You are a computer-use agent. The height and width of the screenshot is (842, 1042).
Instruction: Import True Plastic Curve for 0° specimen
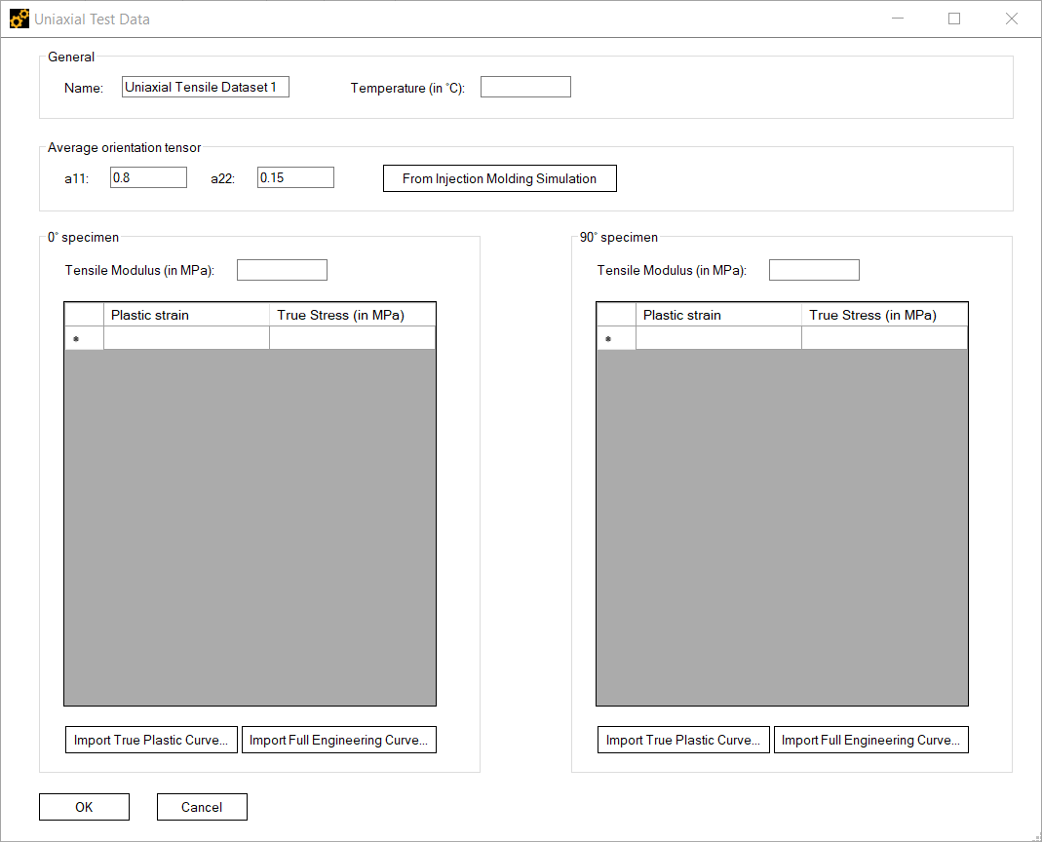click(151, 739)
